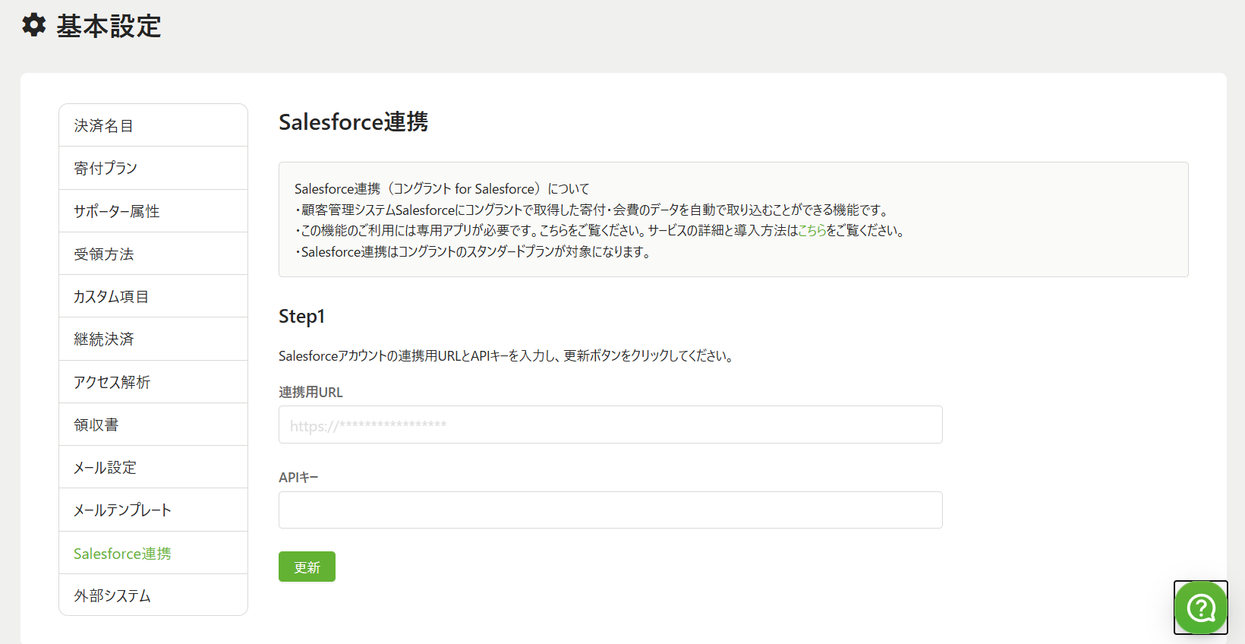Focus the APIキー input field
Screen dimensions: 1245x644
tap(610, 510)
